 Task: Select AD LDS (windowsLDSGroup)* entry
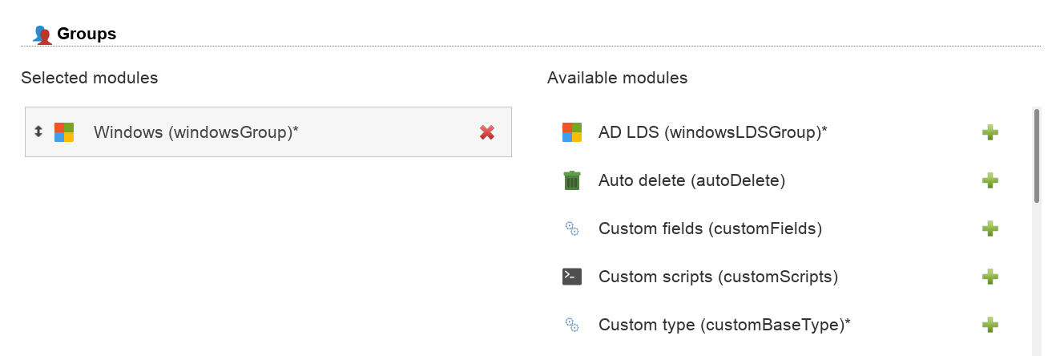point(712,132)
